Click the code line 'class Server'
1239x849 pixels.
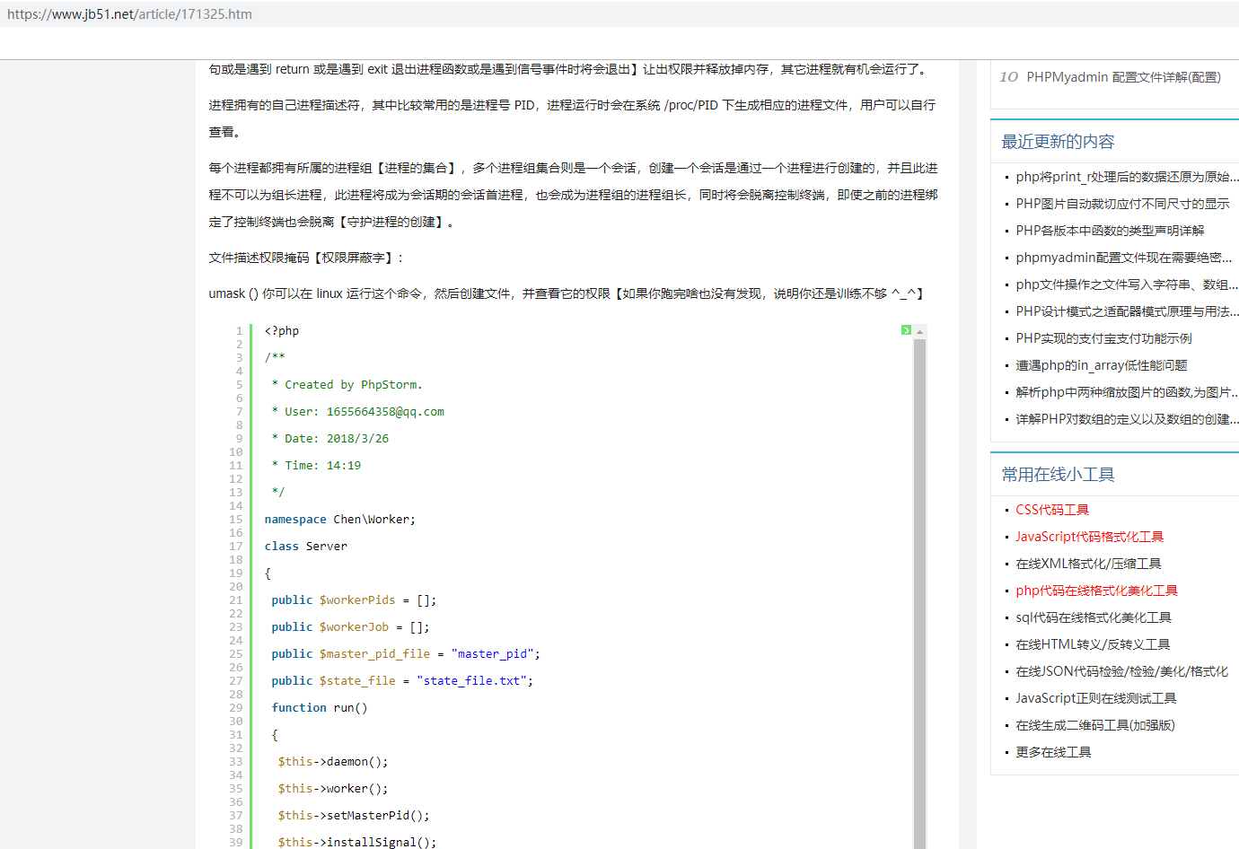[x=305, y=547]
